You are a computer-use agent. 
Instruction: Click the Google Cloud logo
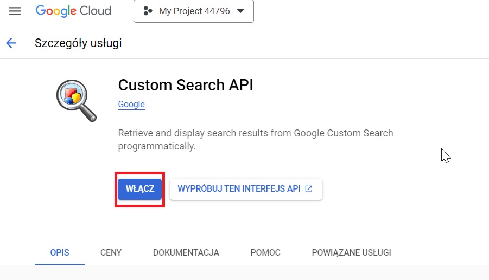point(73,11)
